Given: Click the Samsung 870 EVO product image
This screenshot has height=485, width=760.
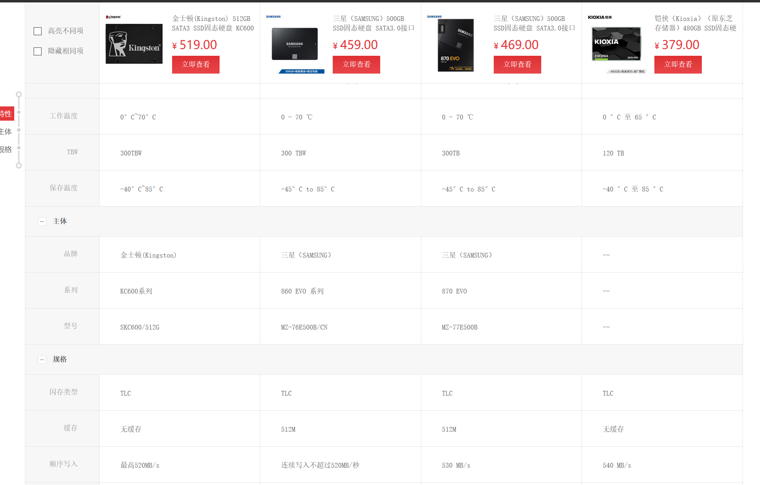Looking at the screenshot, I should click(x=455, y=45).
